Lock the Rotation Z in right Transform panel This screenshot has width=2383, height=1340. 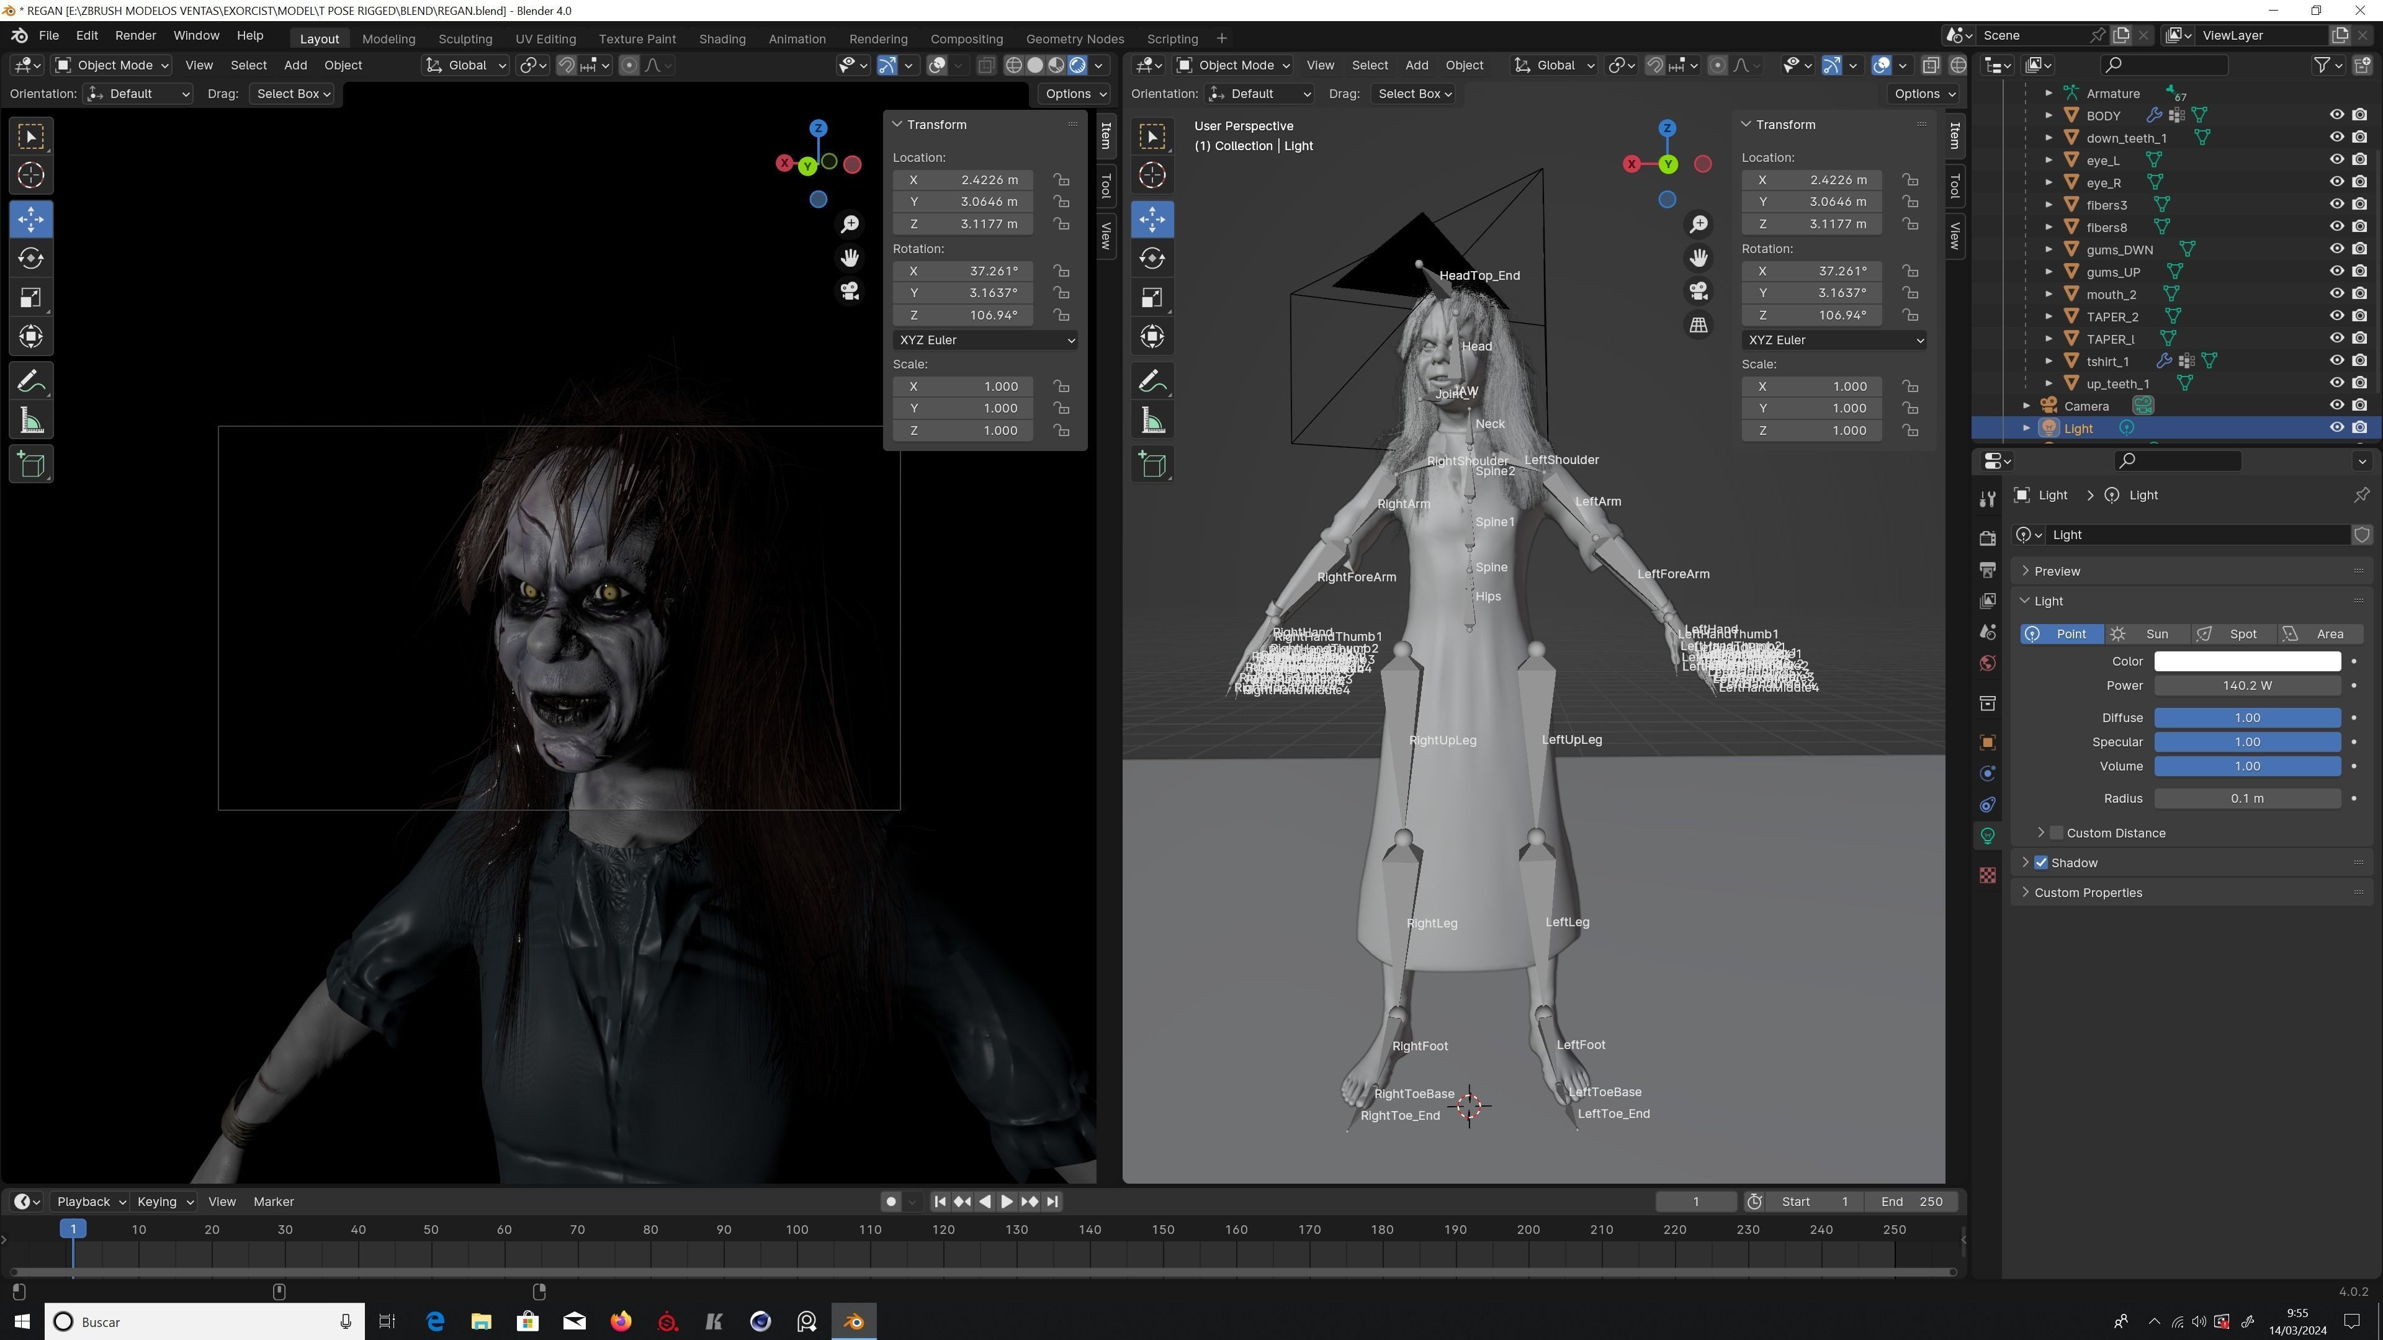coord(1910,315)
